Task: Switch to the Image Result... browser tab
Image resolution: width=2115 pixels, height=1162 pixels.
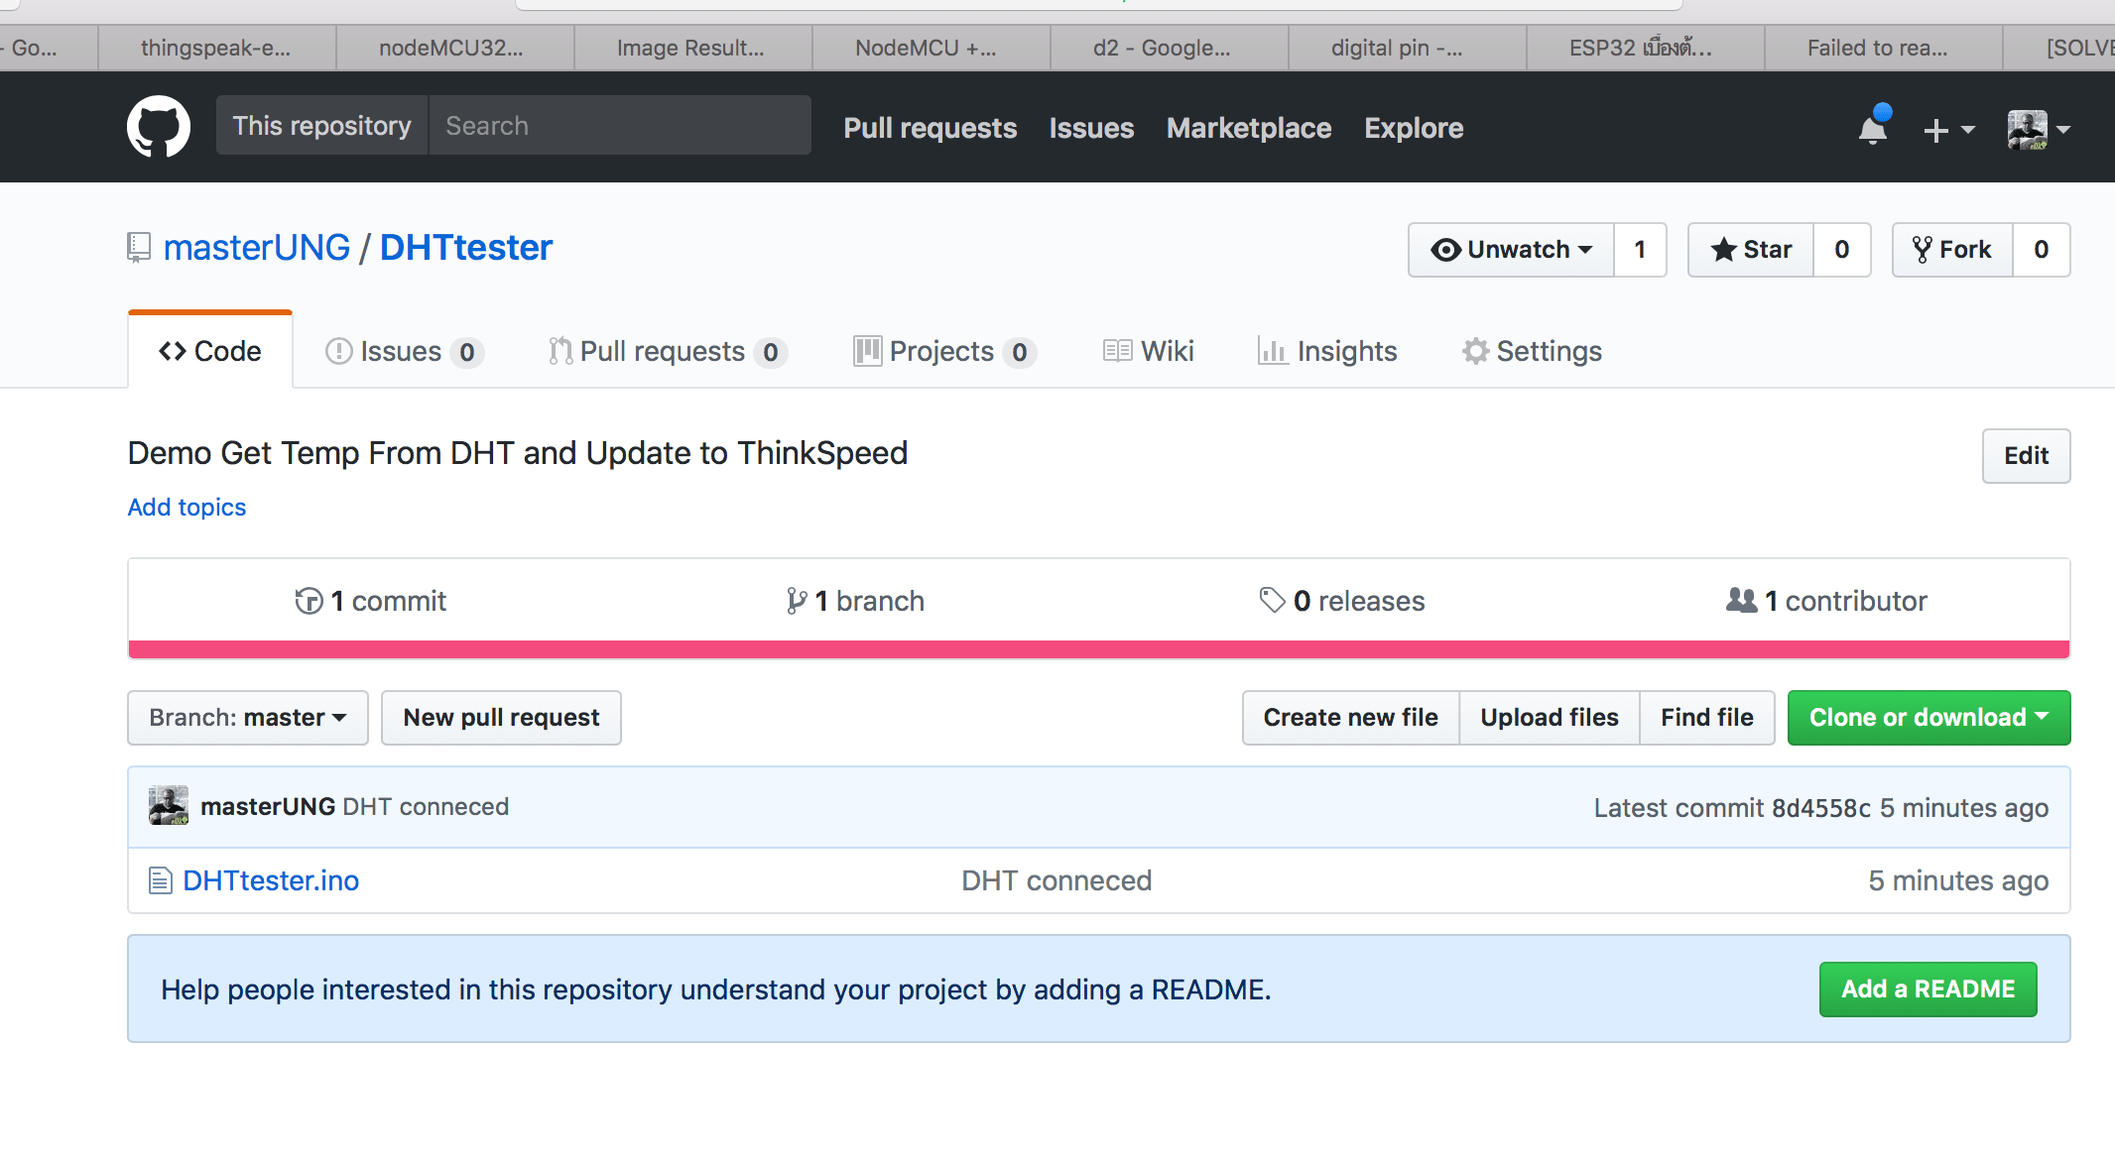Action: [x=690, y=48]
